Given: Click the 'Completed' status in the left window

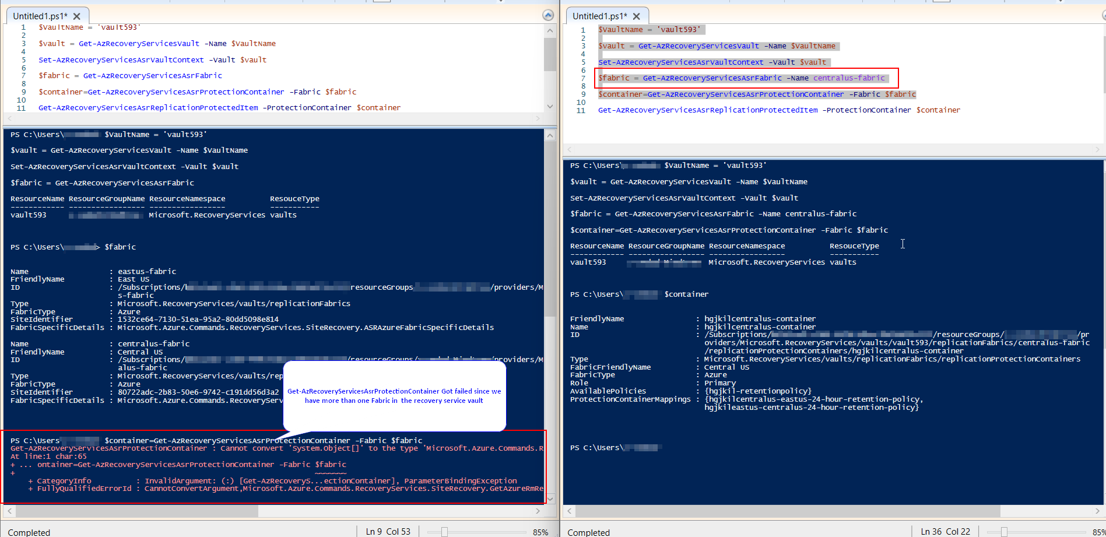Looking at the screenshot, I should point(29,532).
